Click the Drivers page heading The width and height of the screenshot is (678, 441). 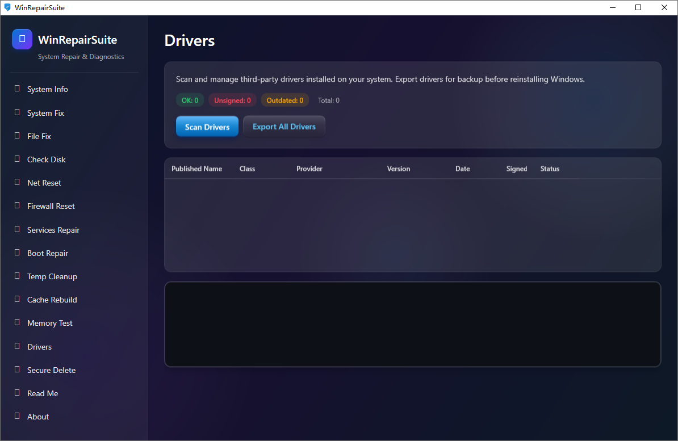pos(190,40)
